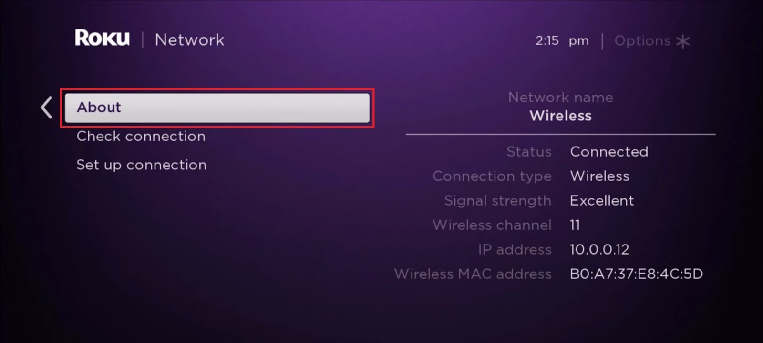763x343 pixels.
Task: Click the Wireless MAC address label
Action: pyautogui.click(x=473, y=274)
